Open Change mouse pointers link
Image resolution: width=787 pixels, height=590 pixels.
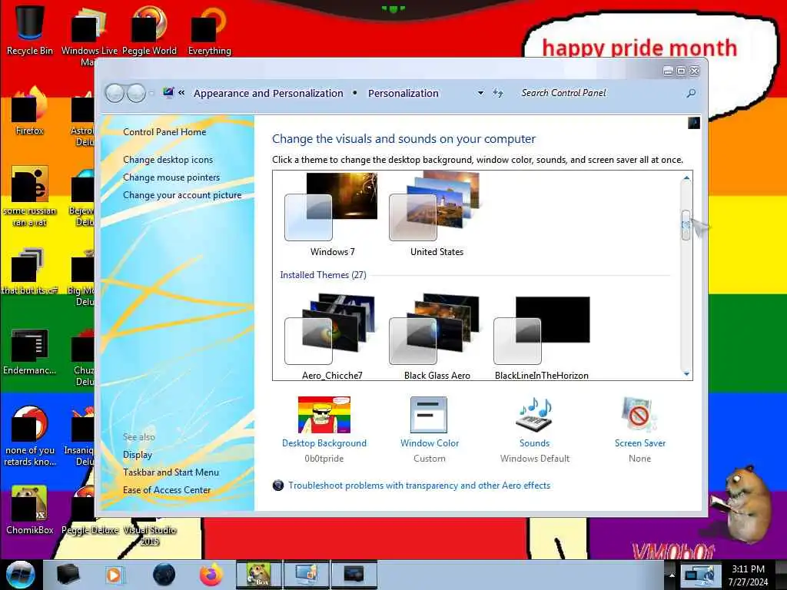[x=171, y=177]
